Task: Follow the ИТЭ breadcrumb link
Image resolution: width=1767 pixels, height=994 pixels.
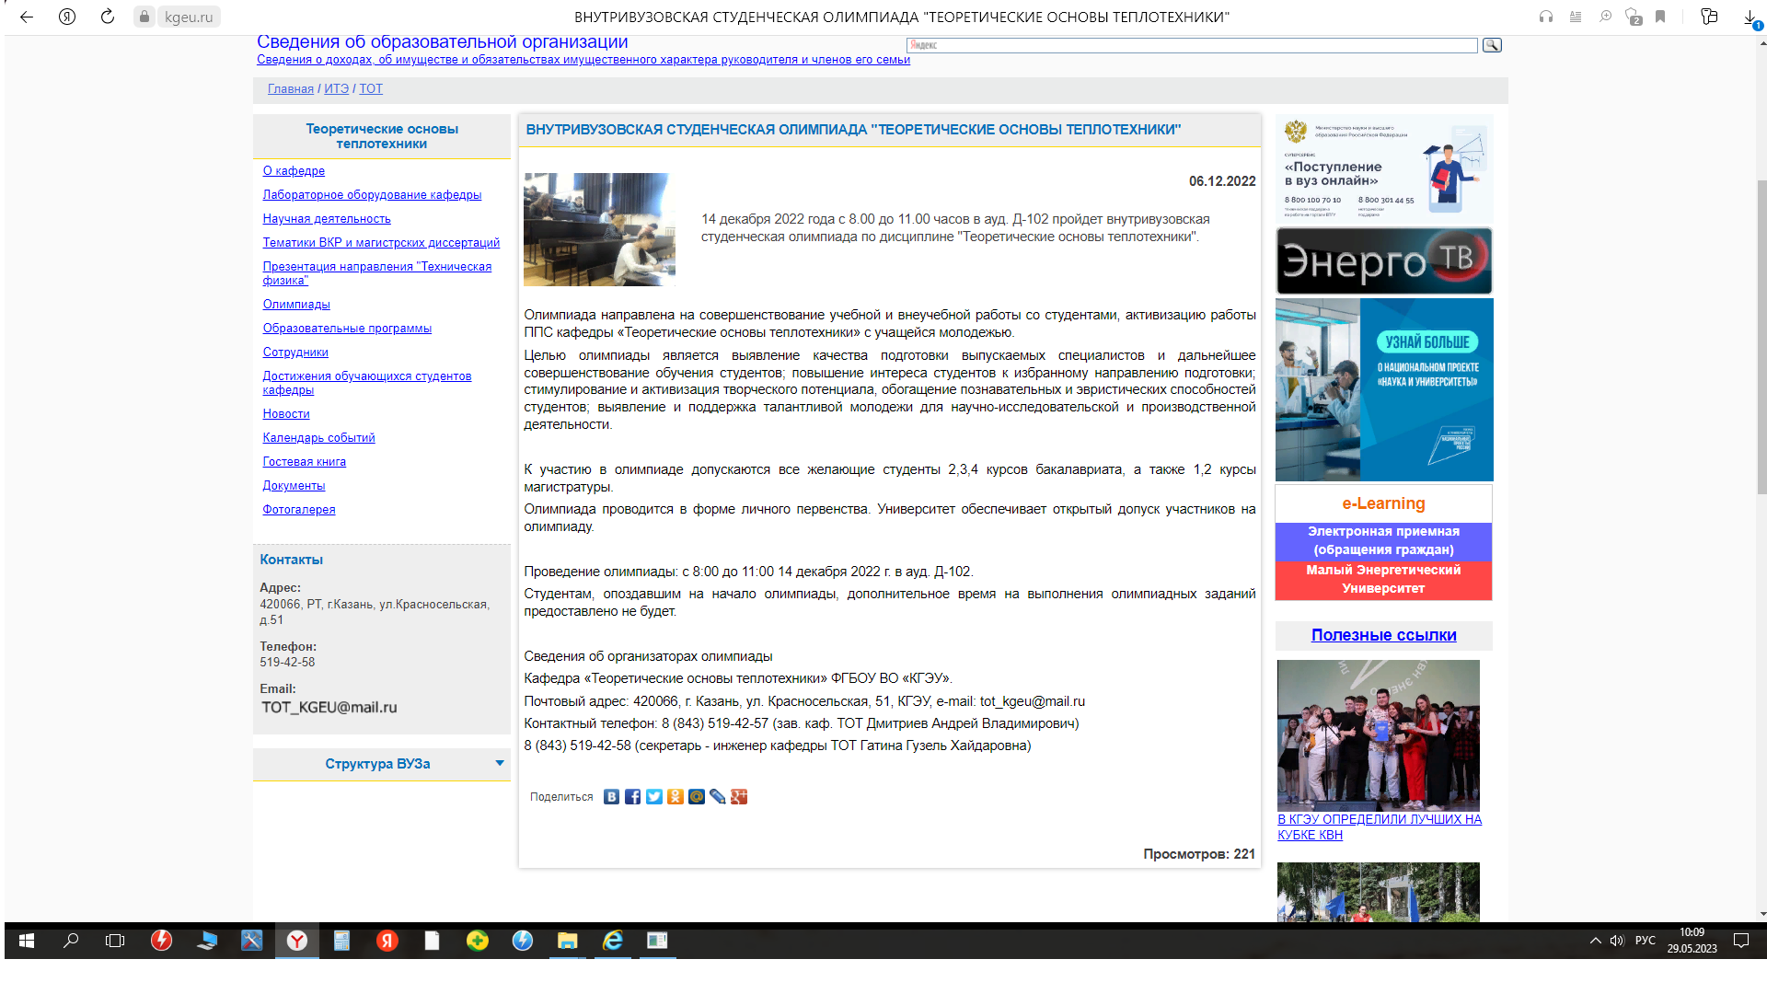Action: 336,89
